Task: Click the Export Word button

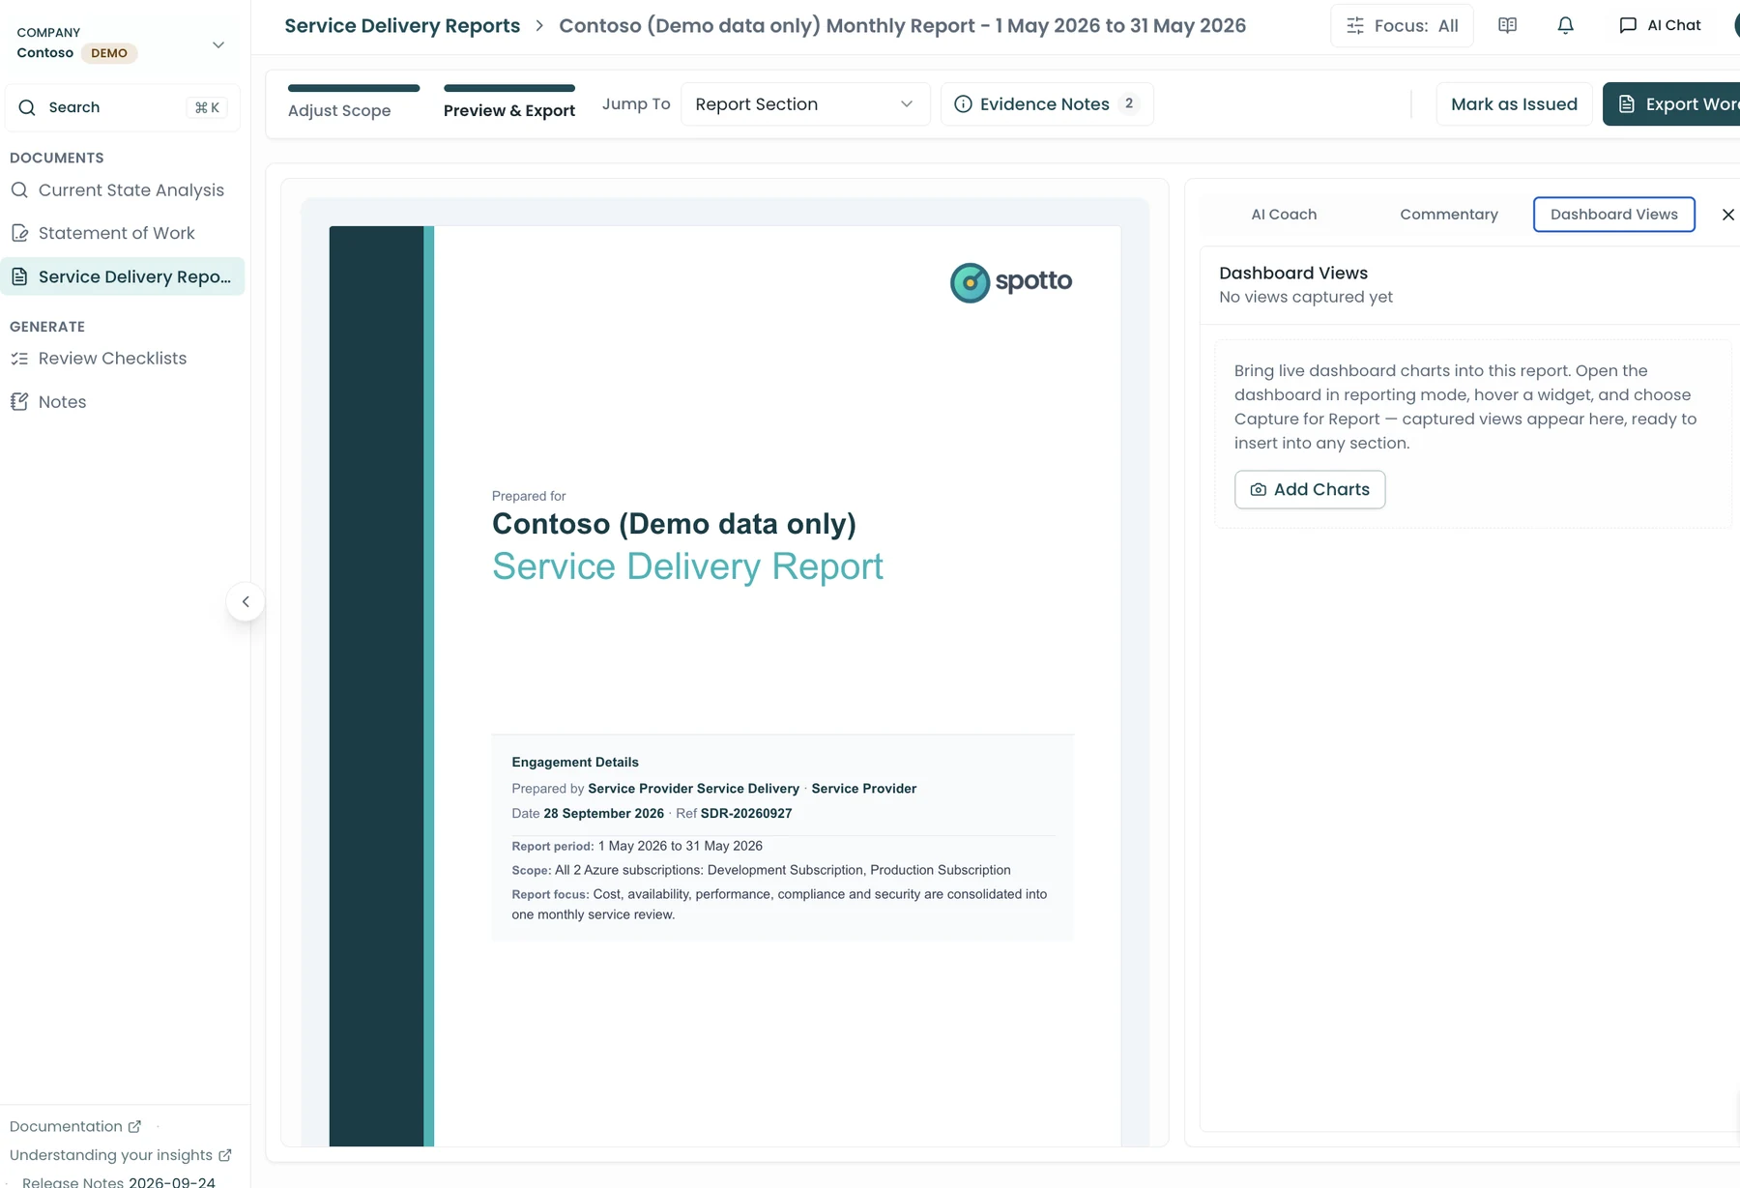Action: coord(1671,104)
